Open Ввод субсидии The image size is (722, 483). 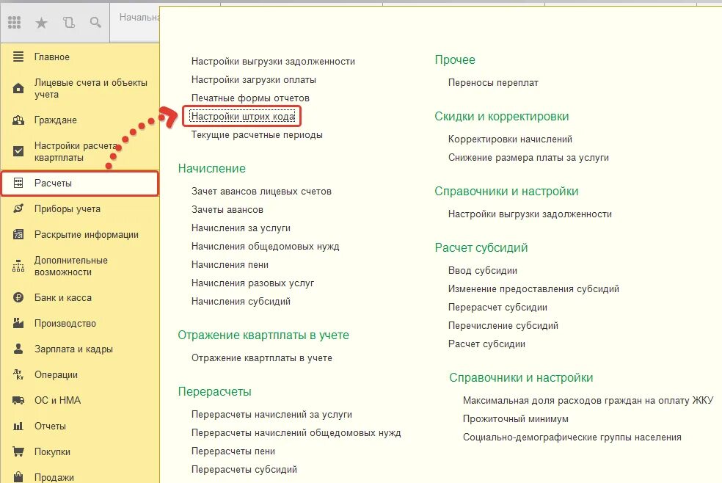[483, 271]
